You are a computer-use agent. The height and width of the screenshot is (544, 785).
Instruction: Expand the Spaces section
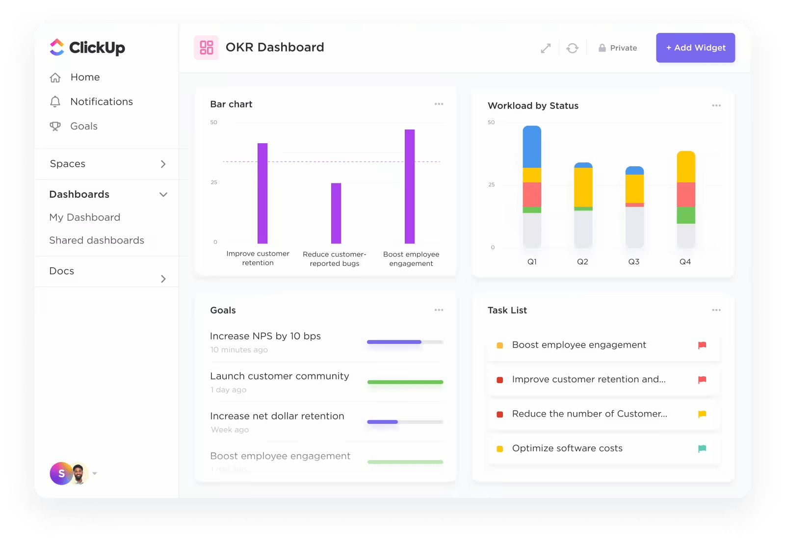coord(164,164)
